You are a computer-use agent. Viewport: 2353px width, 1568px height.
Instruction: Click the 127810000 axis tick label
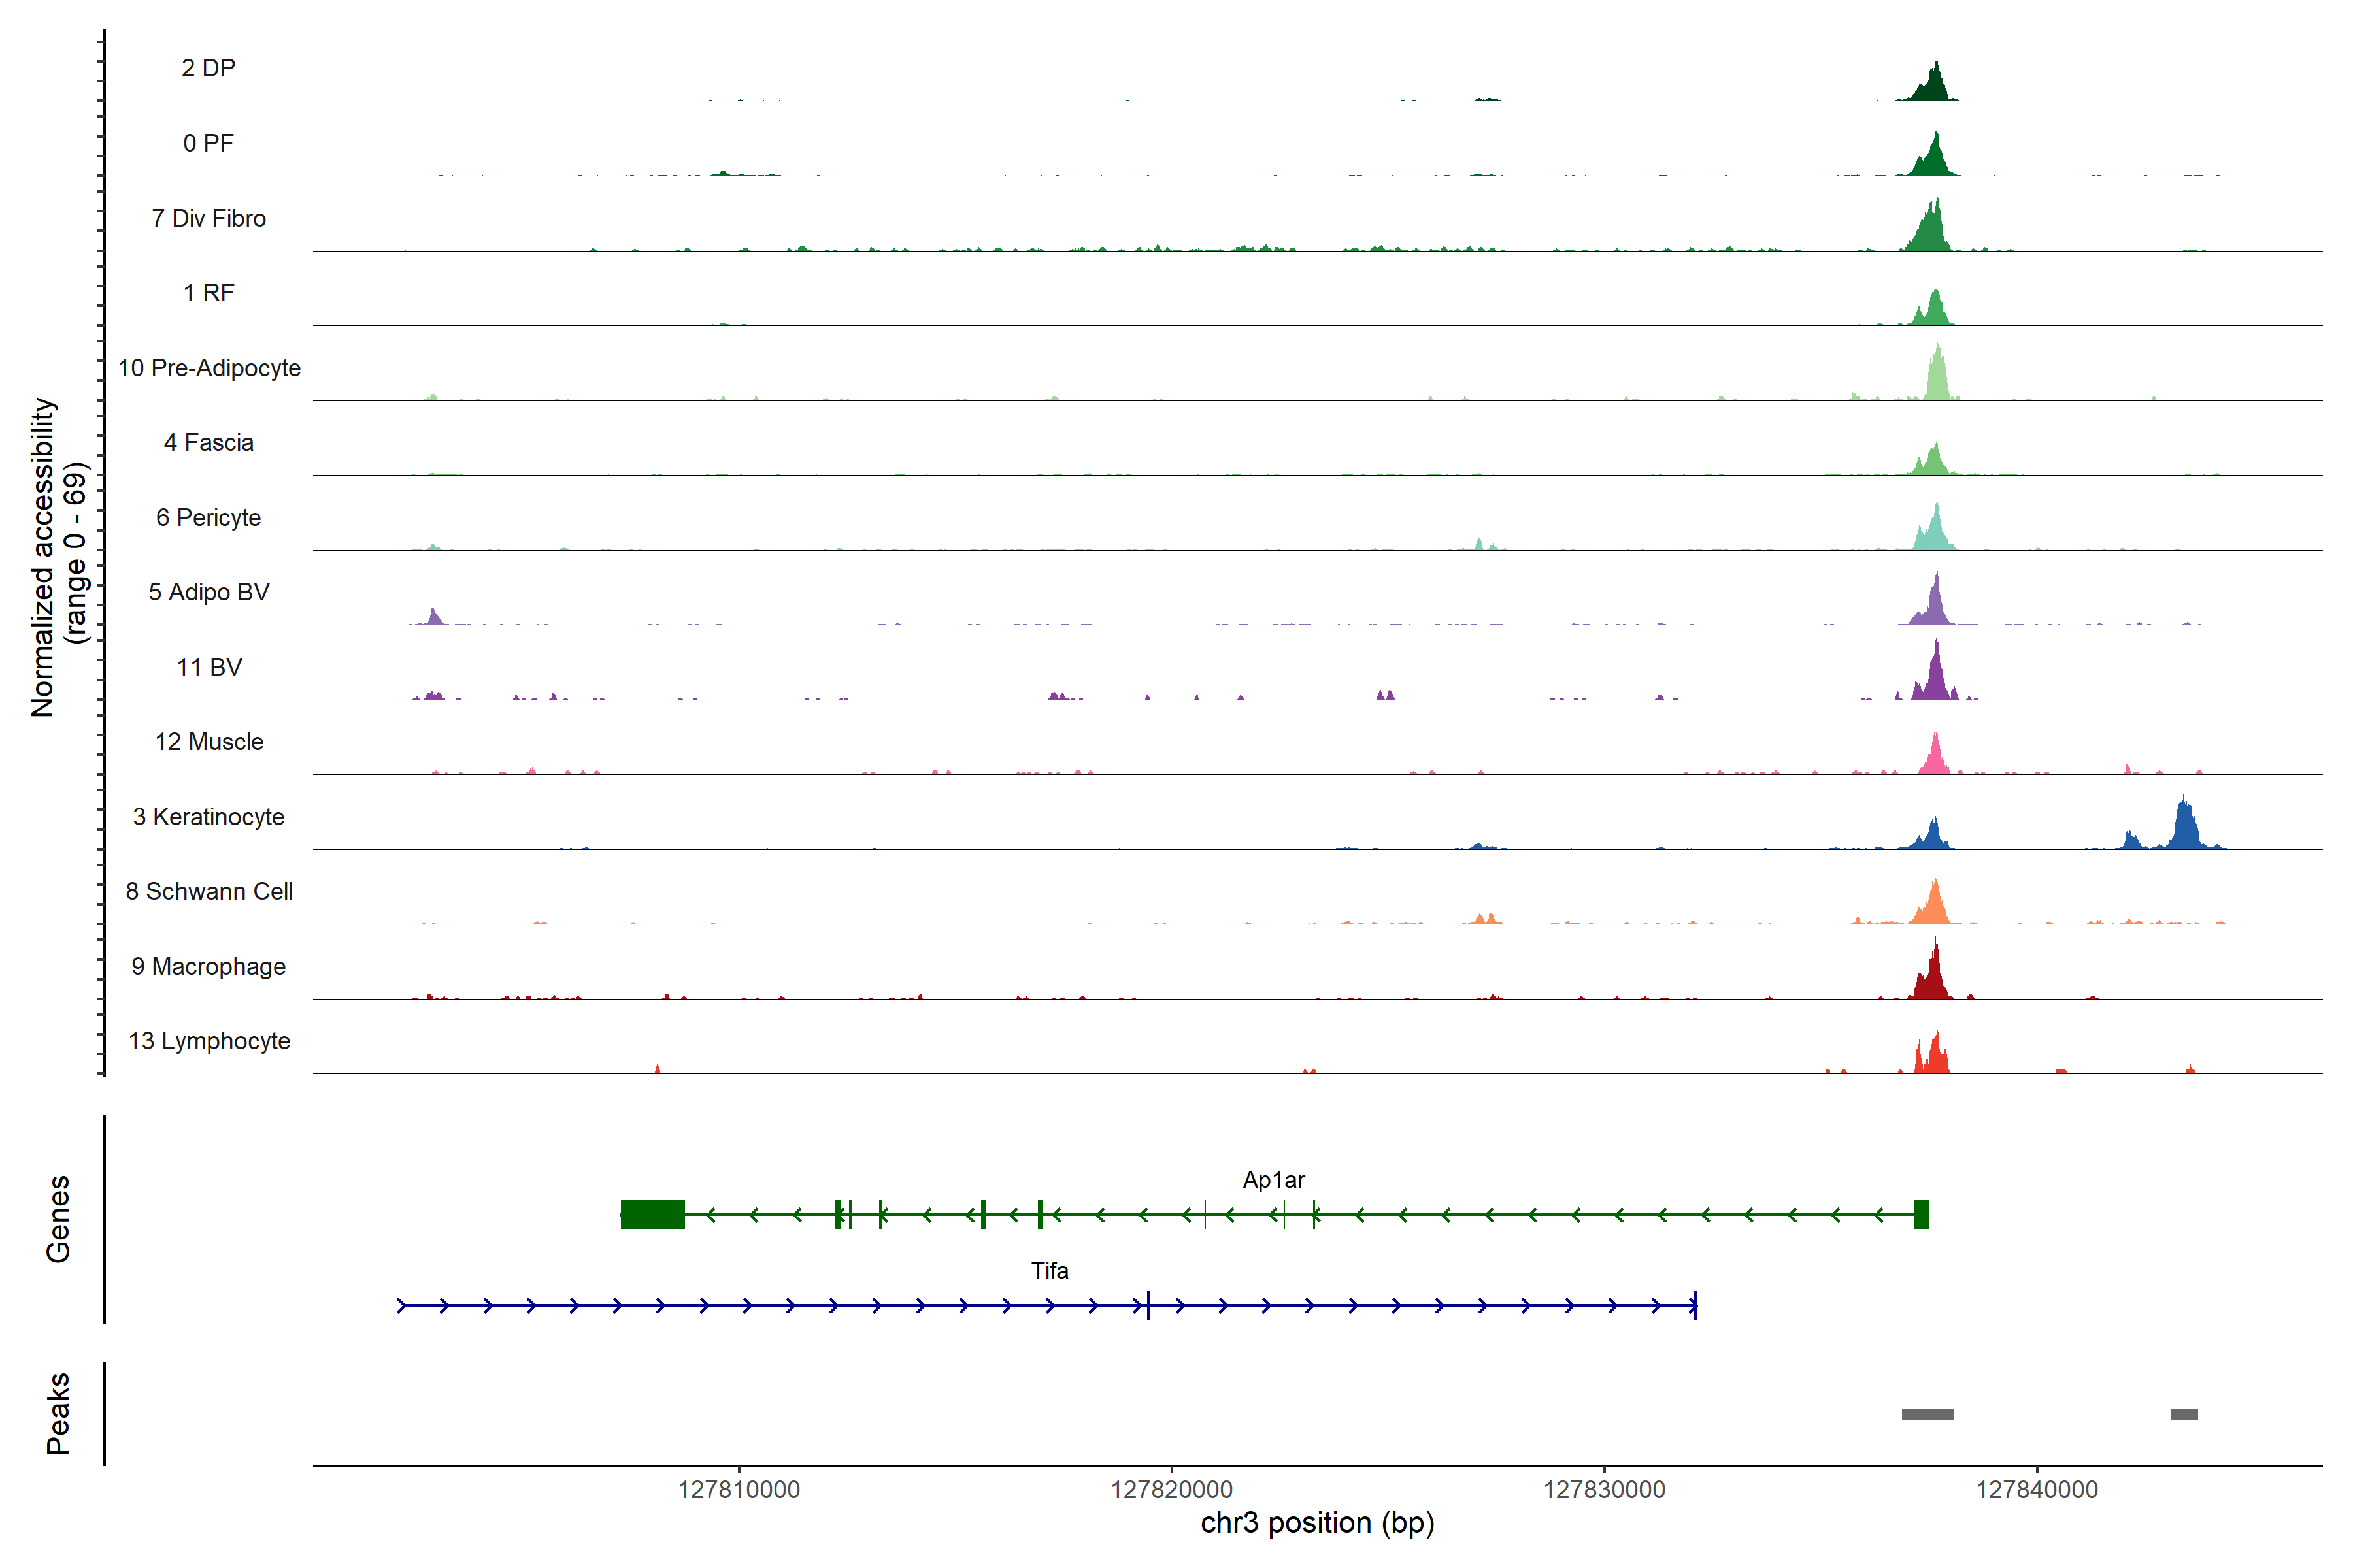(739, 1490)
